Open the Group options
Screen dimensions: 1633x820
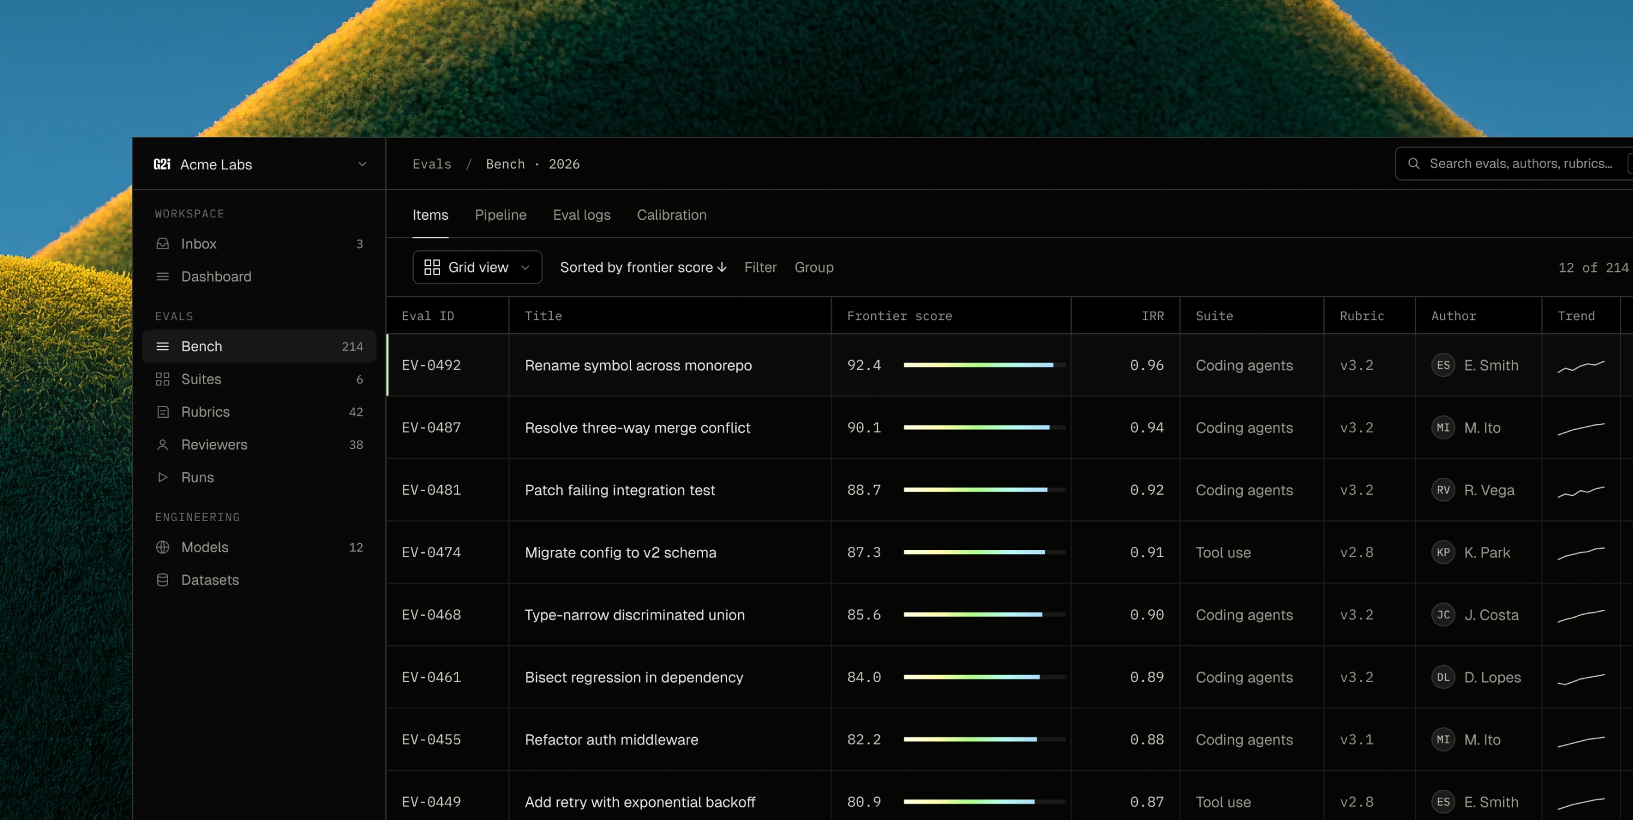(x=814, y=267)
